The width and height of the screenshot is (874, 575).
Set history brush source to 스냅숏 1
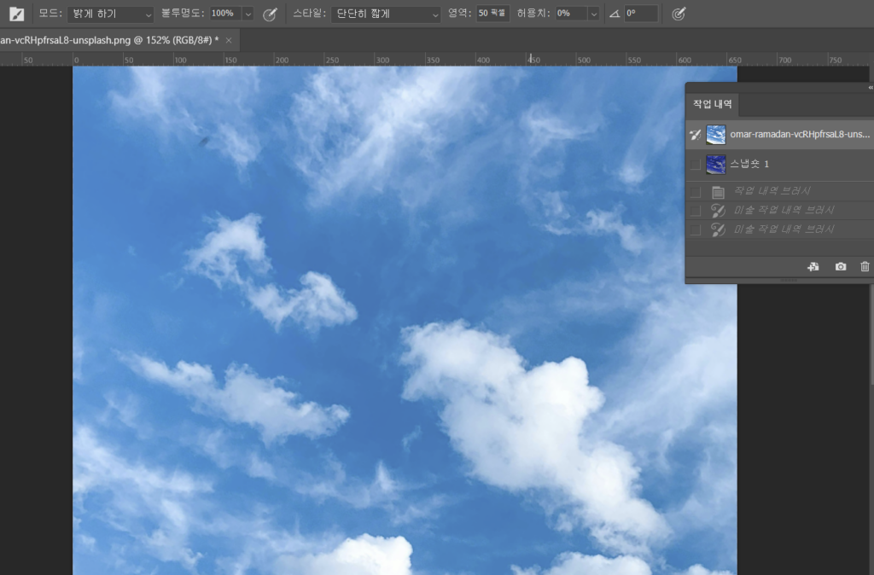695,164
